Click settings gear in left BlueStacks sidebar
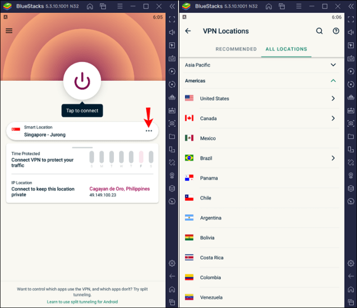 point(172,263)
